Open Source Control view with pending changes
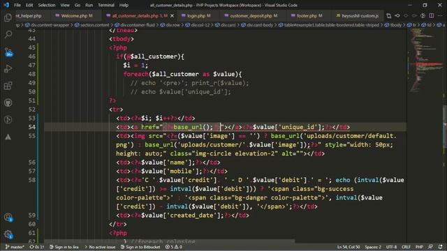Viewport: 447px width, 251px height. (x=8, y=52)
